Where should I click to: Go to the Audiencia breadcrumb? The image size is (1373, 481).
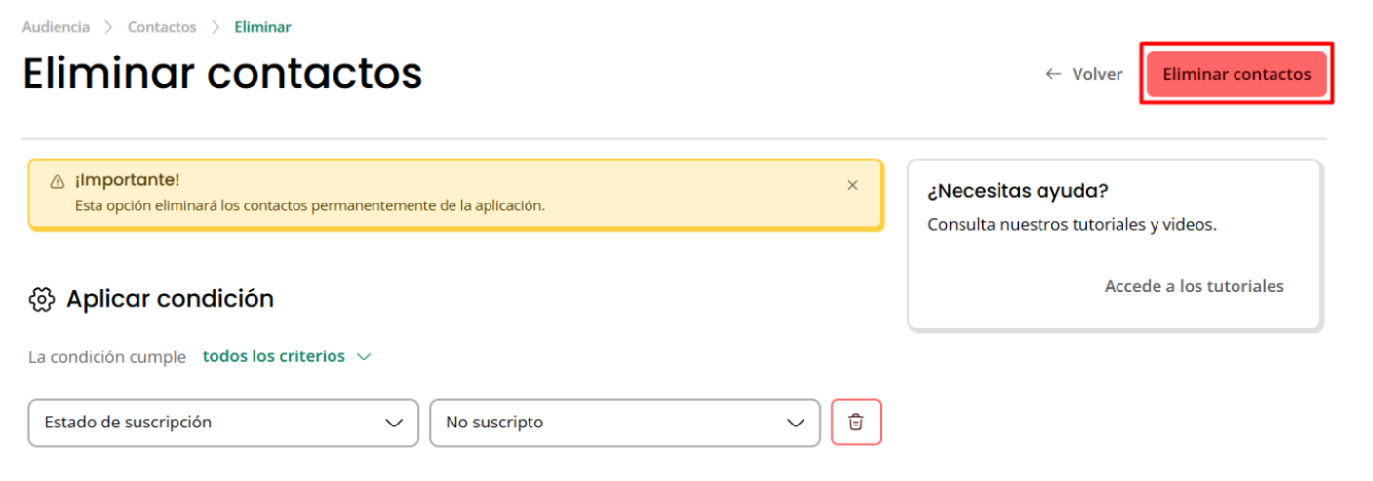tap(56, 27)
